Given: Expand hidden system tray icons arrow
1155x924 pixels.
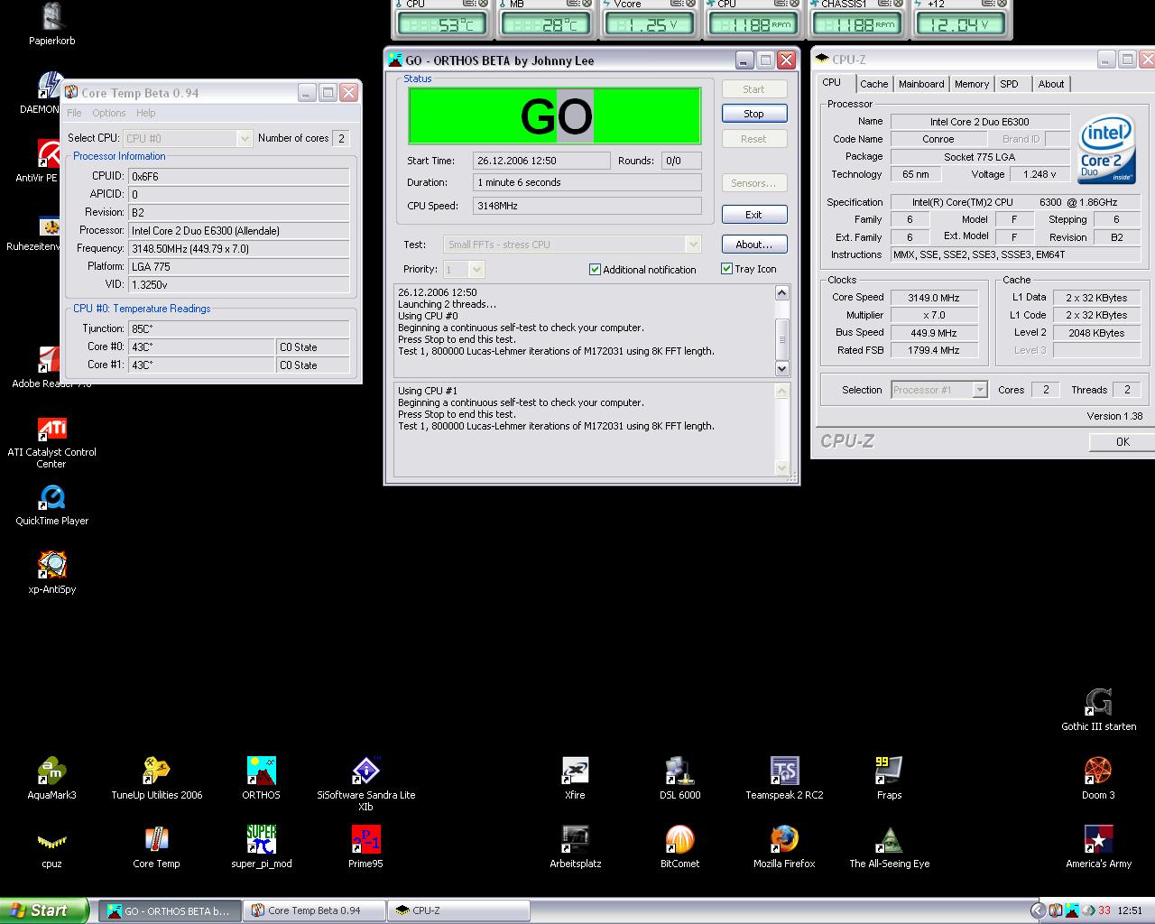Looking at the screenshot, I should click(1038, 910).
